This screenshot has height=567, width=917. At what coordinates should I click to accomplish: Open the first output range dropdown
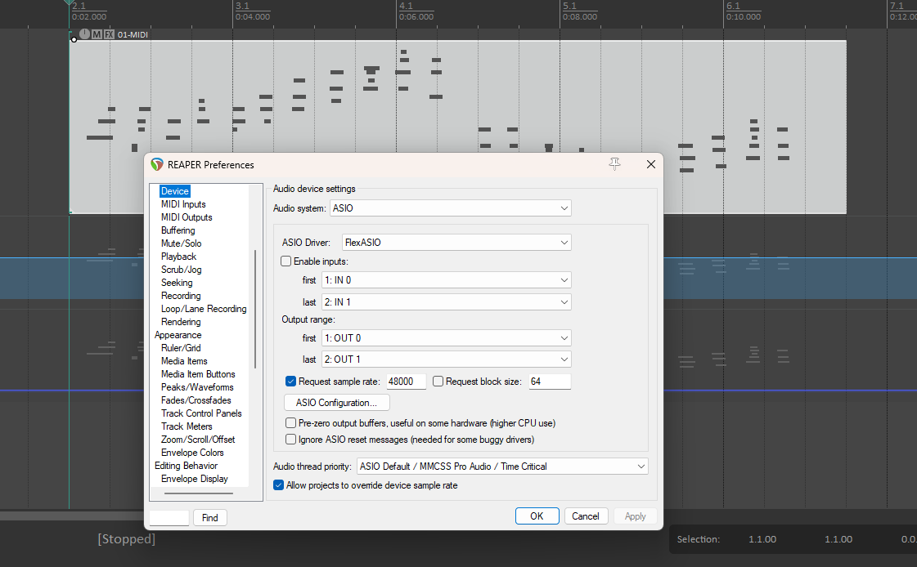[446, 338]
